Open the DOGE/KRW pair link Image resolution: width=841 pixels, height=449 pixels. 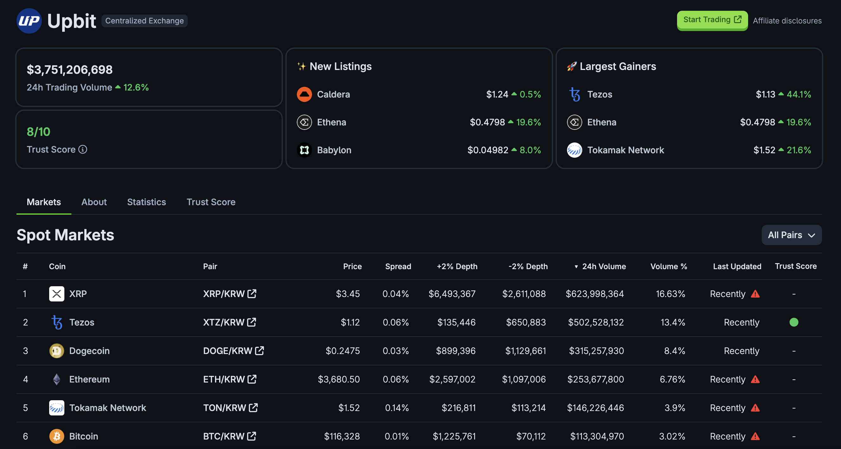point(228,351)
